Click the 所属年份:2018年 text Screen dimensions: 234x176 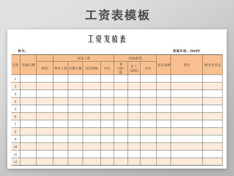[x=186, y=51]
